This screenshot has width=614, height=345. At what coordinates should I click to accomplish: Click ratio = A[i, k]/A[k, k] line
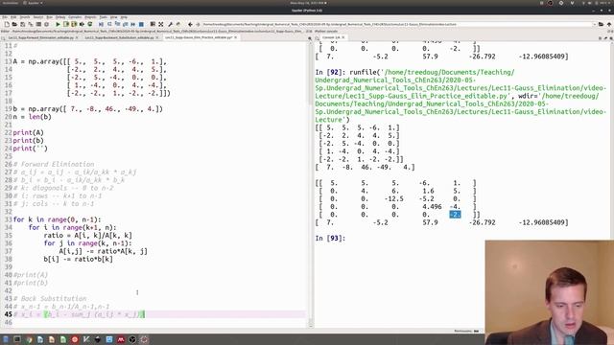pyautogui.click(x=87, y=235)
